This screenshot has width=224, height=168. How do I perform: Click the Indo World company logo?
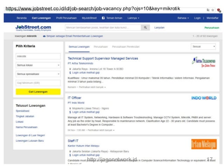pyautogui.click(x=204, y=98)
